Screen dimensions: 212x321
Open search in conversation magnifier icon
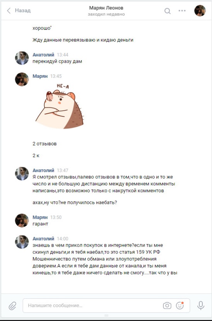point(168,11)
